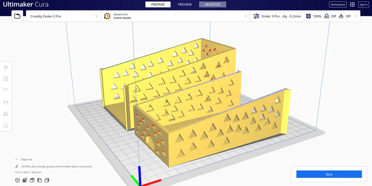Click the Open File folder icon
The height and width of the screenshot is (186, 372).
pos(17,16)
